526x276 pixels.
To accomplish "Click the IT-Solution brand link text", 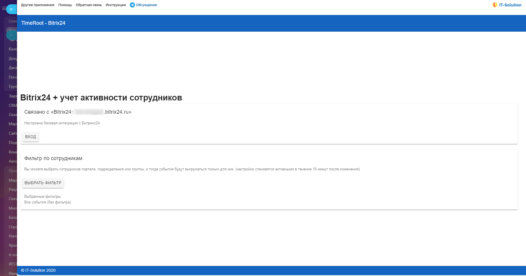I will click(x=510, y=5).
